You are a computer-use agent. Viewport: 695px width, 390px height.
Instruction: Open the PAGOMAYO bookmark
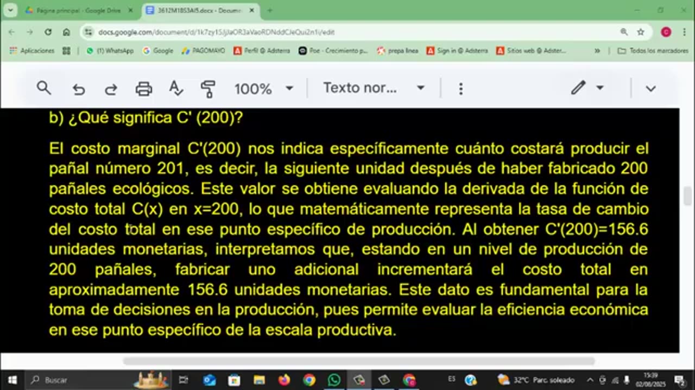click(204, 50)
